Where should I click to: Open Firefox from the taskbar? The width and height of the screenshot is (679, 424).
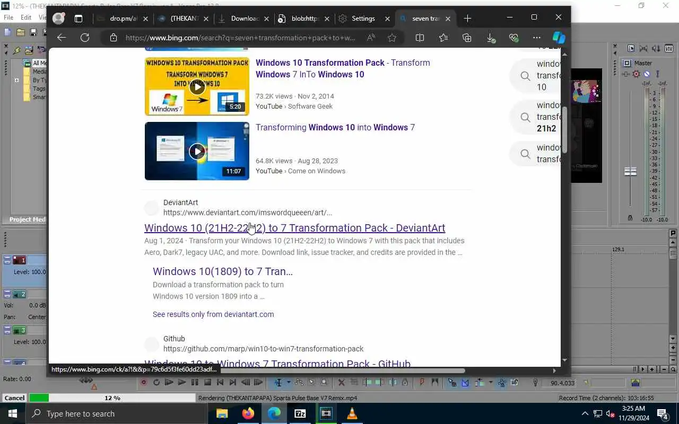(248, 414)
